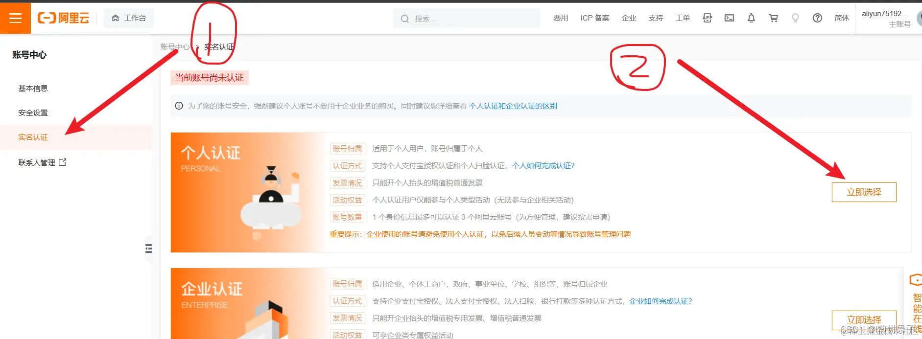Click 发票情况 tag in 个人认证 card
922x339 pixels.
point(347,183)
